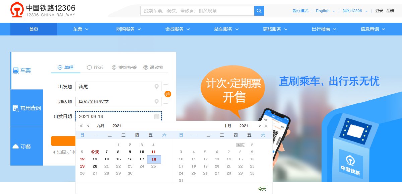This screenshot has width=402, height=194.
Task: Click location pin in arrival field
Action: pos(156,101)
